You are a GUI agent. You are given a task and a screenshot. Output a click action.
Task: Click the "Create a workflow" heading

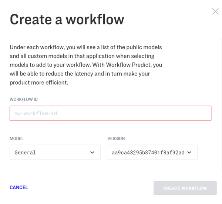click(67, 19)
